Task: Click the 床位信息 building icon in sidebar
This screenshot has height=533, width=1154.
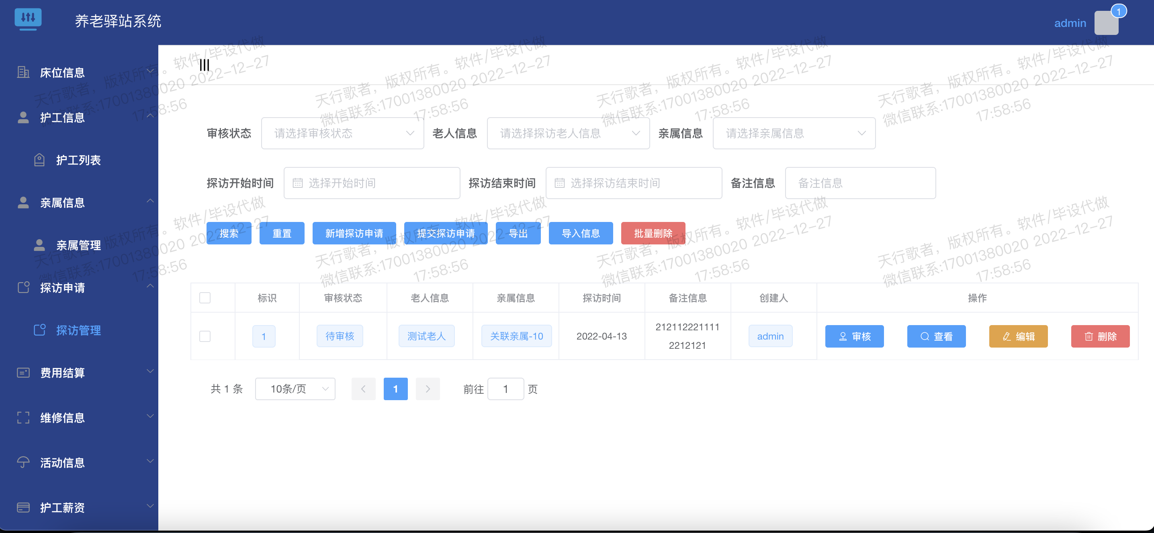Action: [23, 72]
